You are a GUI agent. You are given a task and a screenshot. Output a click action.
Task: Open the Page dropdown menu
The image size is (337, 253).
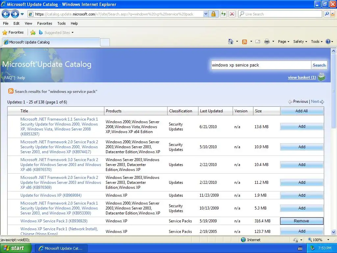283,42
